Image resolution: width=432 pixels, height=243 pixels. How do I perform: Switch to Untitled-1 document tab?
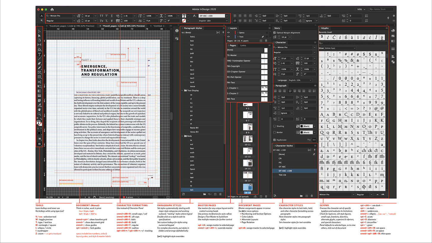pyautogui.click(x=160, y=26)
